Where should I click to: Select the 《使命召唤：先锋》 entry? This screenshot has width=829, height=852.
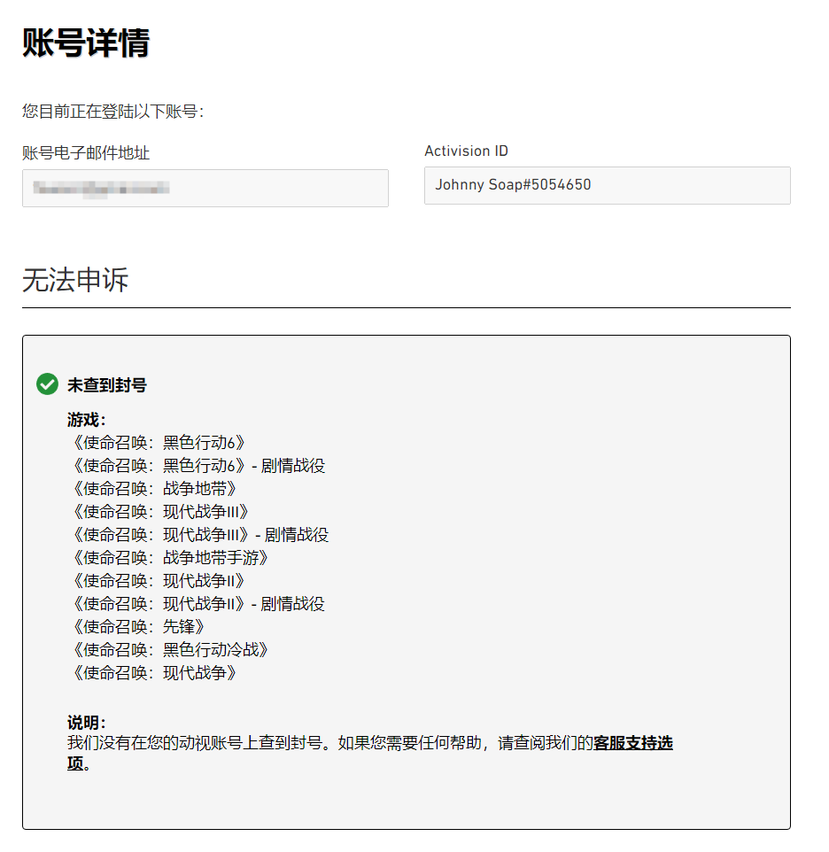coord(138,626)
